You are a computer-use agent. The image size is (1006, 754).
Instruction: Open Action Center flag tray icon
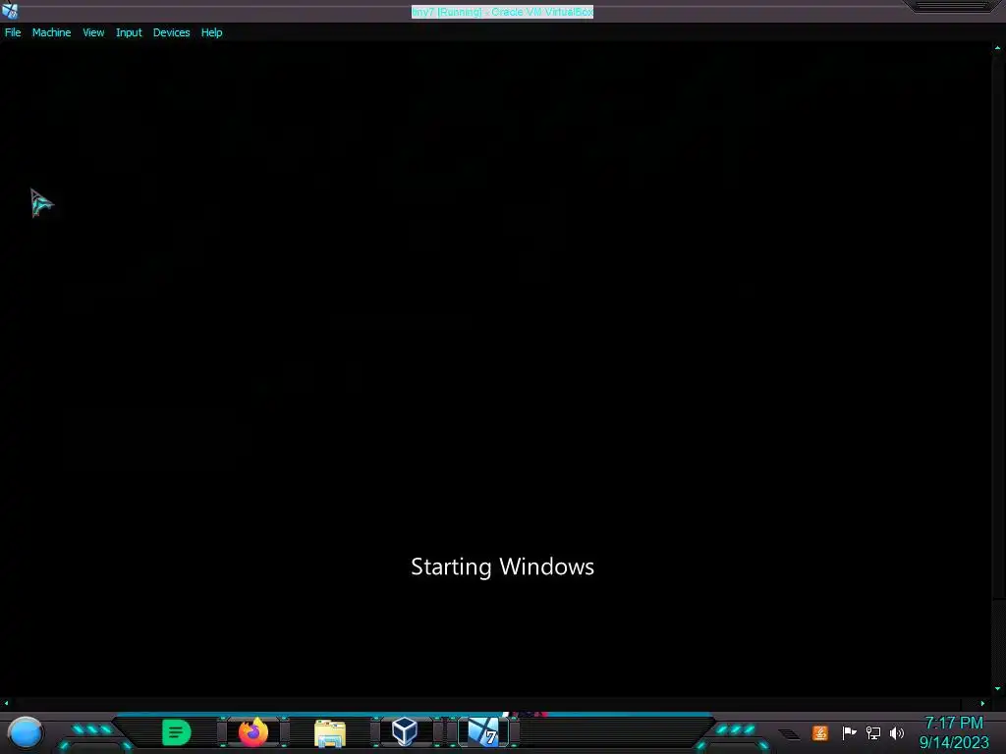click(x=849, y=732)
